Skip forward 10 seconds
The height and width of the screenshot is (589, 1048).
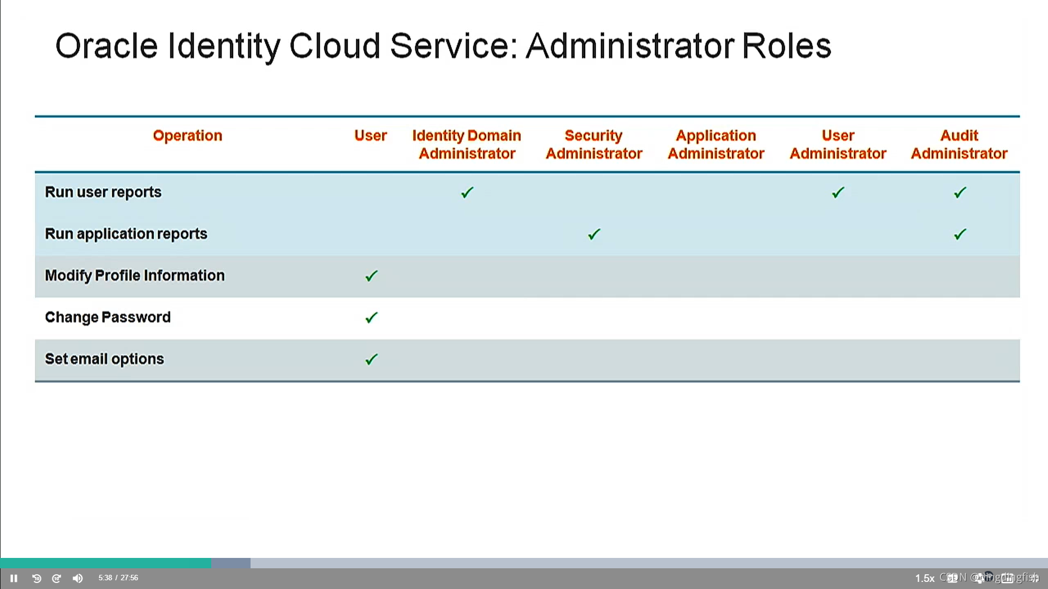(x=56, y=578)
